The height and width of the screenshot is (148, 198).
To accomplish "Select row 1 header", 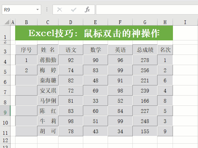I will click(5, 33).
